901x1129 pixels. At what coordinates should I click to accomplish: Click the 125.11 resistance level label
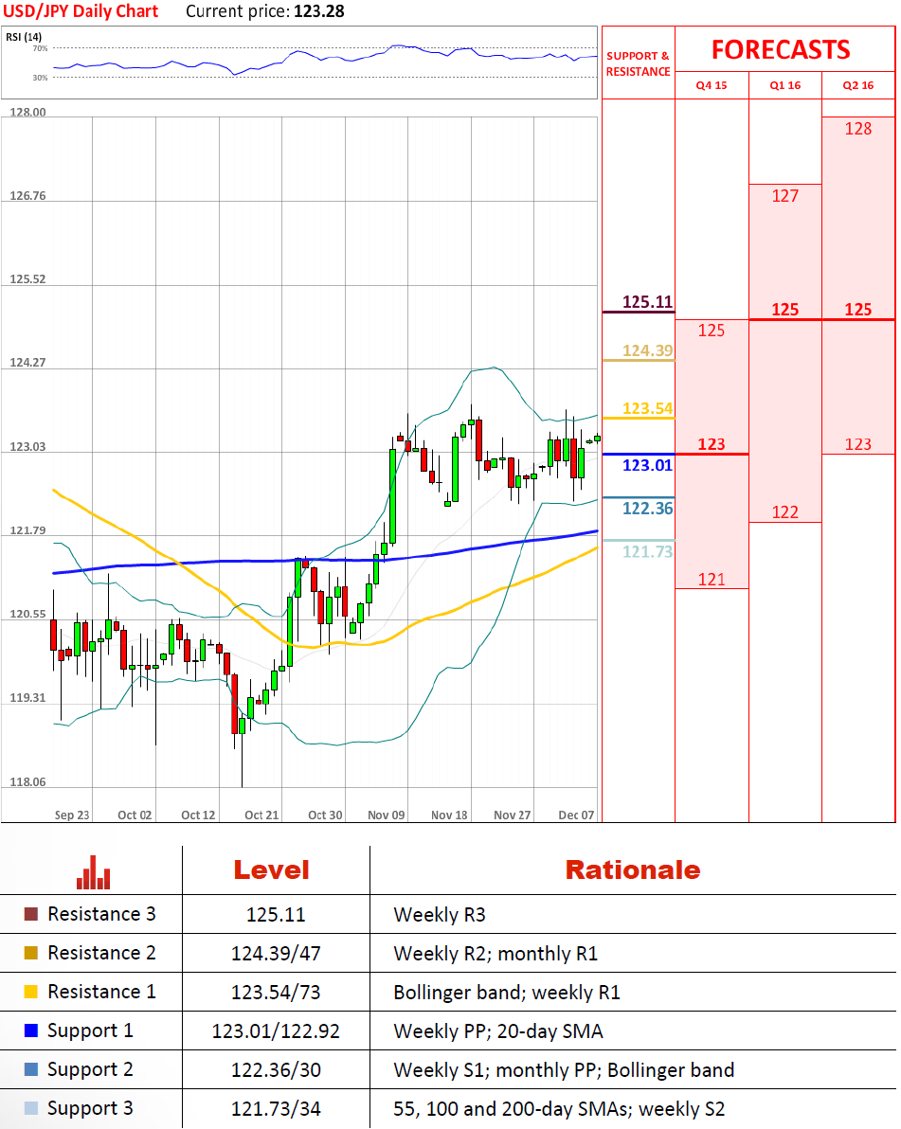(647, 302)
